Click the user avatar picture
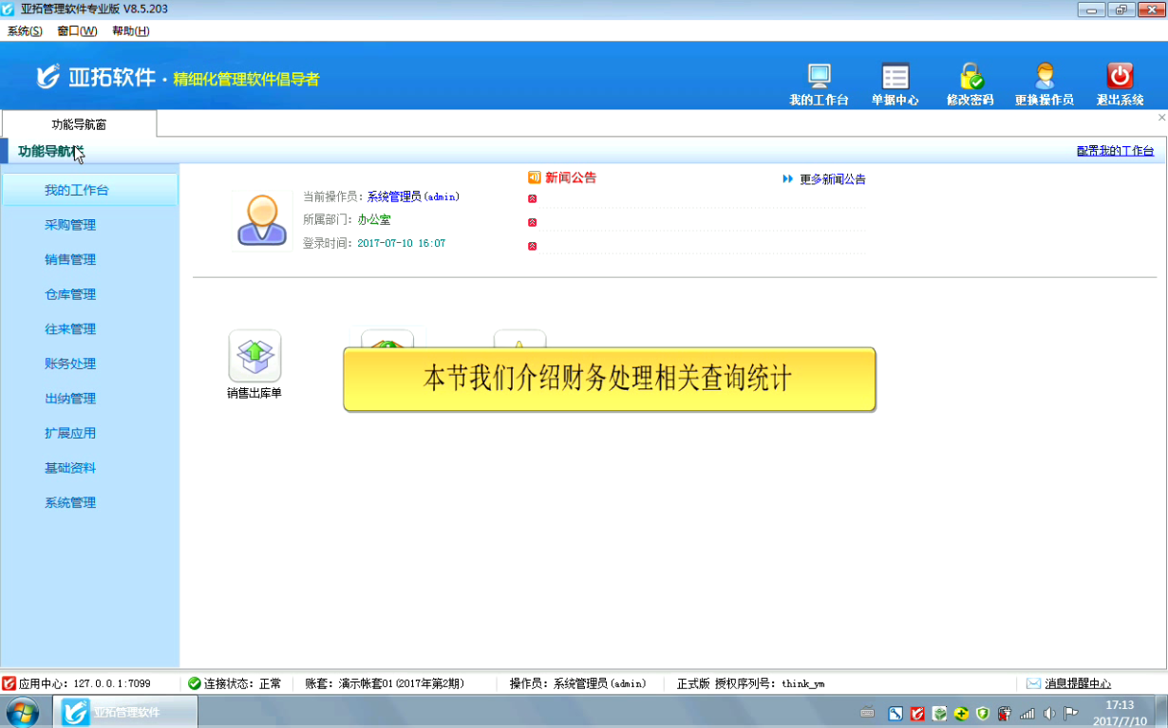 pyautogui.click(x=262, y=221)
